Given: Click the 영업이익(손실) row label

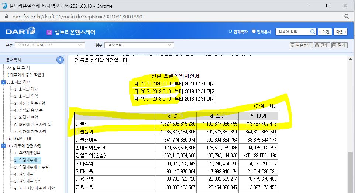Looking at the screenshot, I should click(x=91, y=156).
